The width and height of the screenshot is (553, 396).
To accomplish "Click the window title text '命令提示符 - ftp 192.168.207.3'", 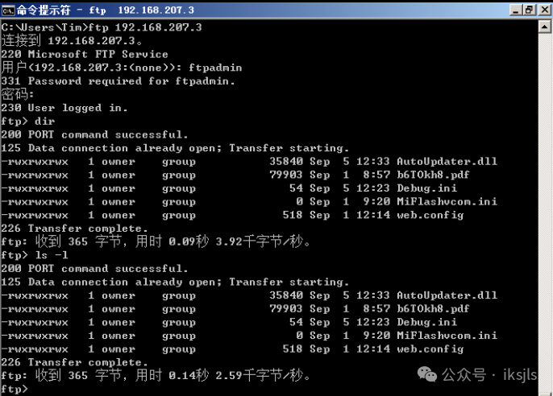I will pyautogui.click(x=106, y=10).
